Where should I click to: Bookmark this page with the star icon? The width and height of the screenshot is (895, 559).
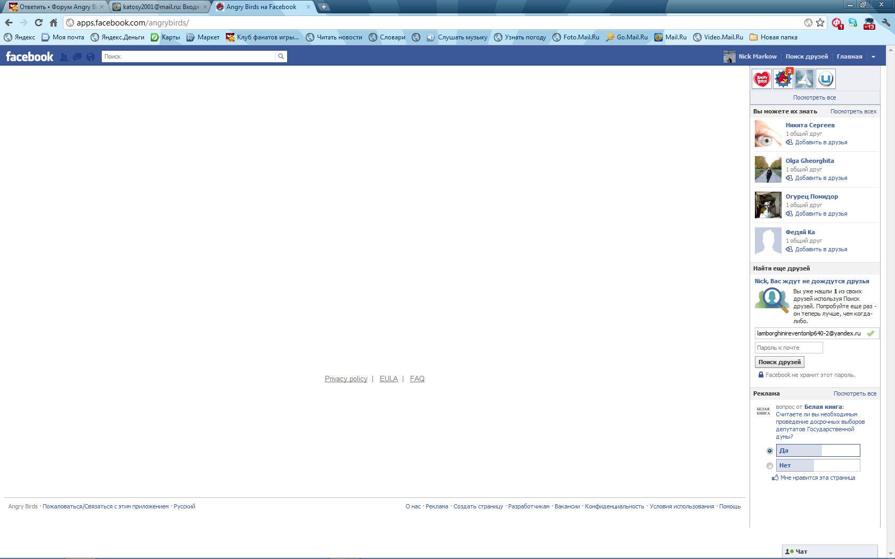[820, 22]
